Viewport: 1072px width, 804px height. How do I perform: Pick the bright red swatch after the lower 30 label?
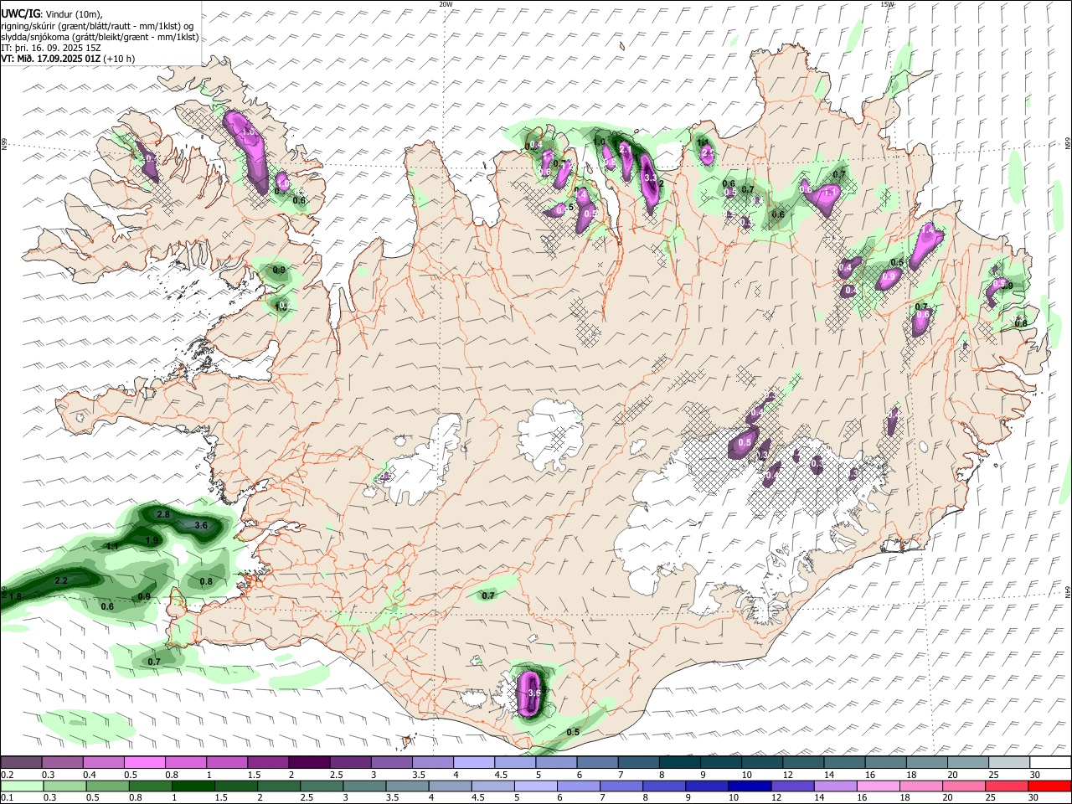pyautogui.click(x=1049, y=786)
